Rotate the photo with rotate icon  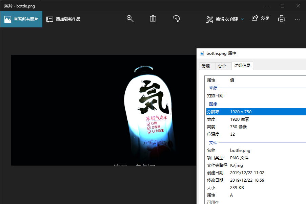coord(176,19)
